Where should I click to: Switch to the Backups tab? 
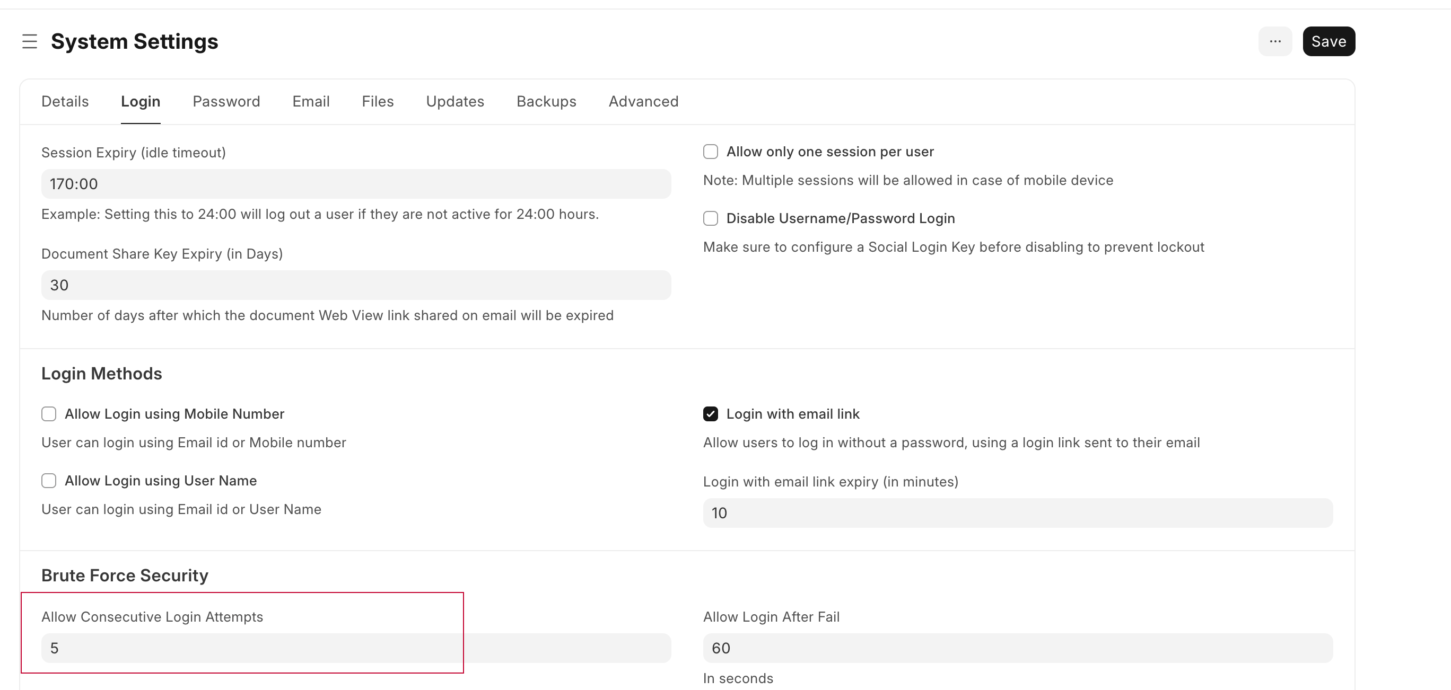[x=546, y=101]
